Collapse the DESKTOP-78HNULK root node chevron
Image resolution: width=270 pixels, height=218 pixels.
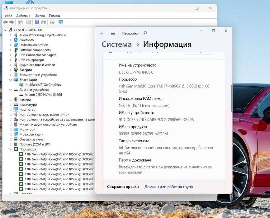click(x=5, y=30)
